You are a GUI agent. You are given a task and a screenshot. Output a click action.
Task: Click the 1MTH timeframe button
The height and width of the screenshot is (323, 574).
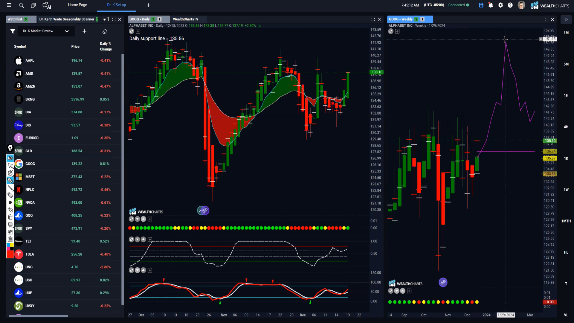pyautogui.click(x=566, y=221)
